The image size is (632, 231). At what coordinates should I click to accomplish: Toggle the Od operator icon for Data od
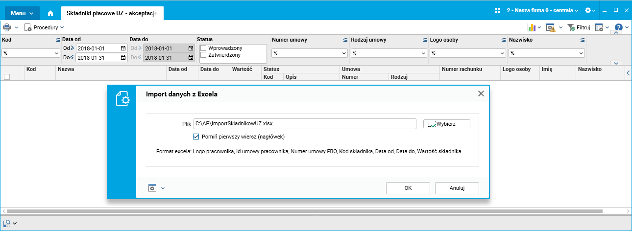[73, 48]
